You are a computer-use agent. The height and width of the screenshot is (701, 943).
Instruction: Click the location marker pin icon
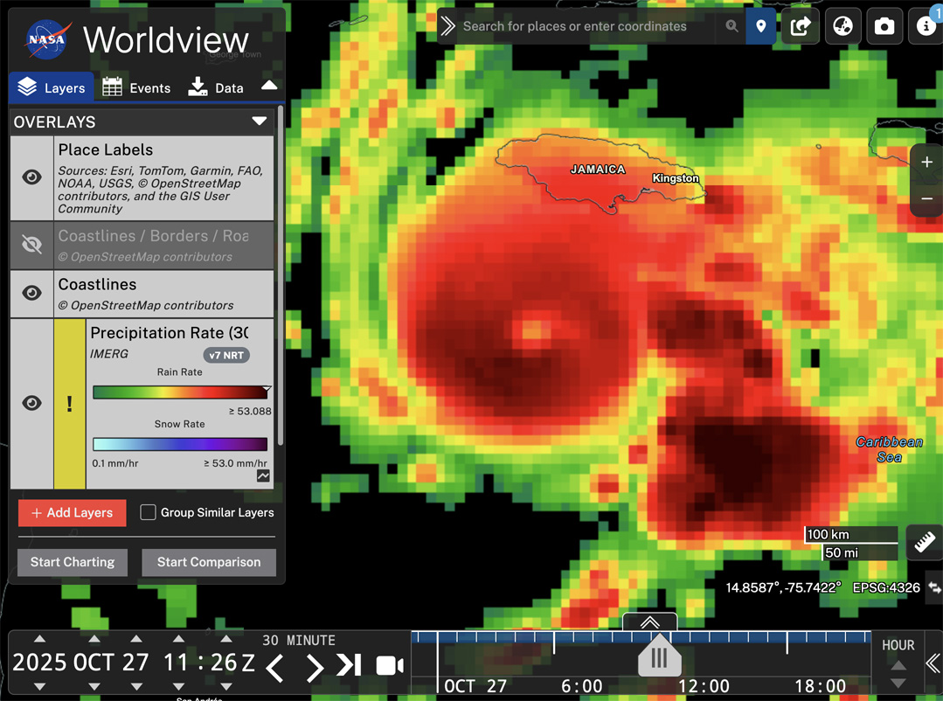(x=761, y=26)
